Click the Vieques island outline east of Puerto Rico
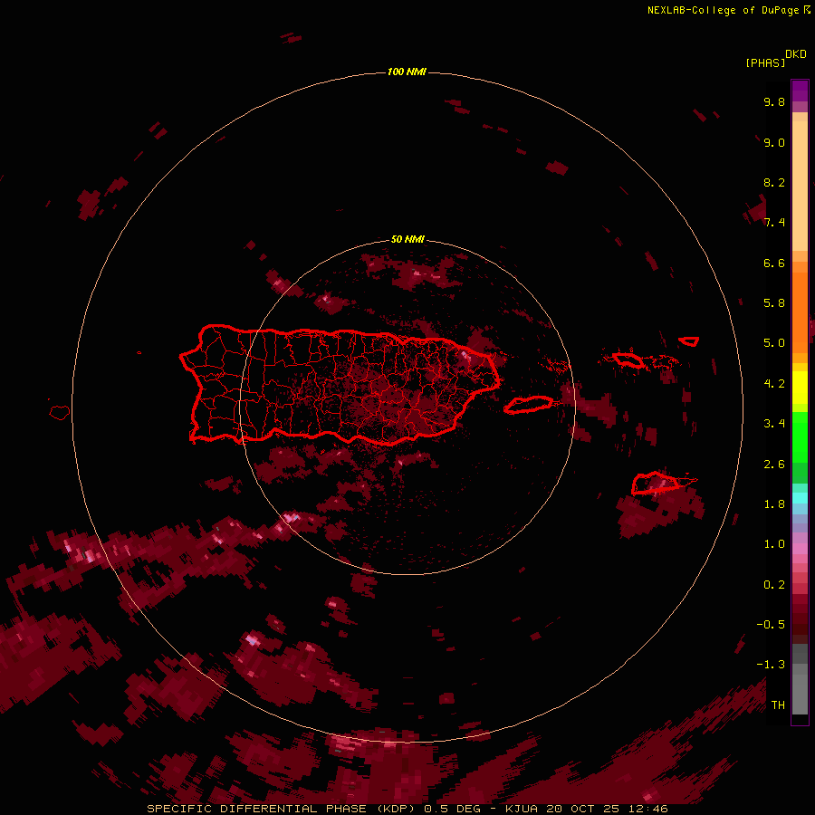The height and width of the screenshot is (815, 815). click(x=528, y=405)
